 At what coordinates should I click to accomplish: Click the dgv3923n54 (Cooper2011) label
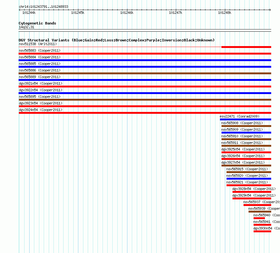[x=41, y=103]
